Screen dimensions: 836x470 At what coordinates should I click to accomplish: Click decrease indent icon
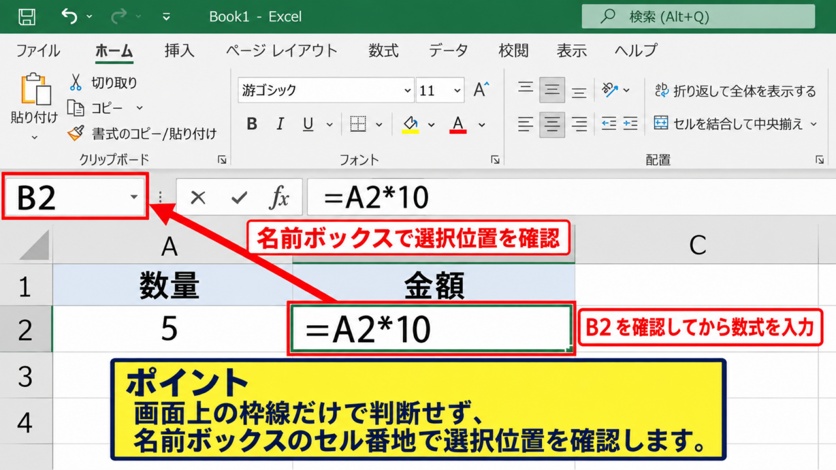(x=609, y=123)
